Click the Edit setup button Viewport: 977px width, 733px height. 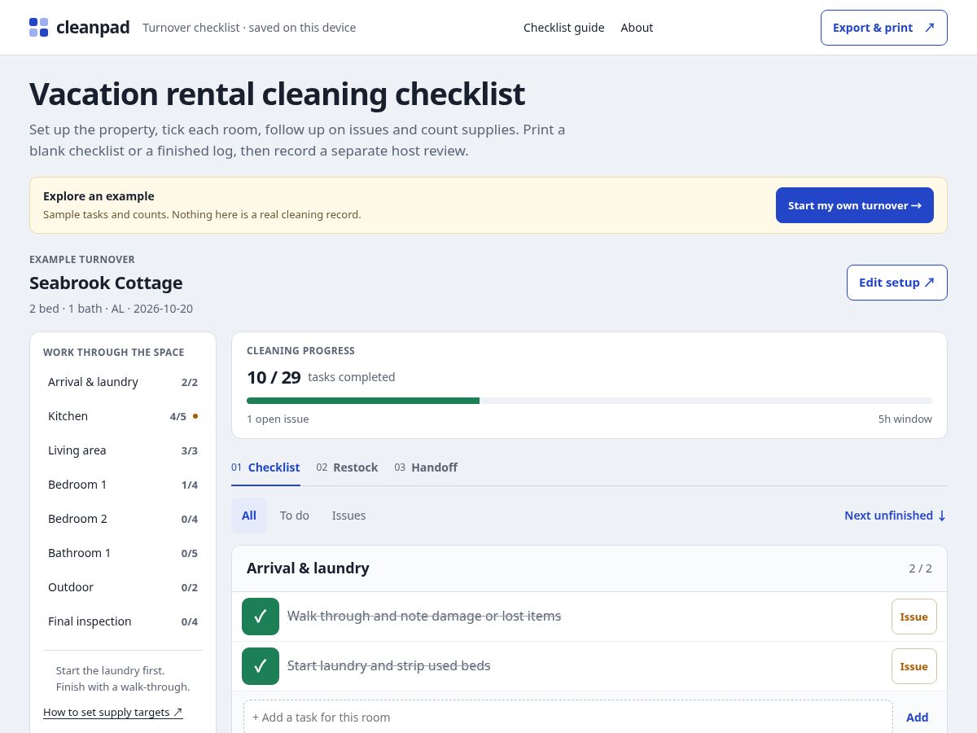896,283
